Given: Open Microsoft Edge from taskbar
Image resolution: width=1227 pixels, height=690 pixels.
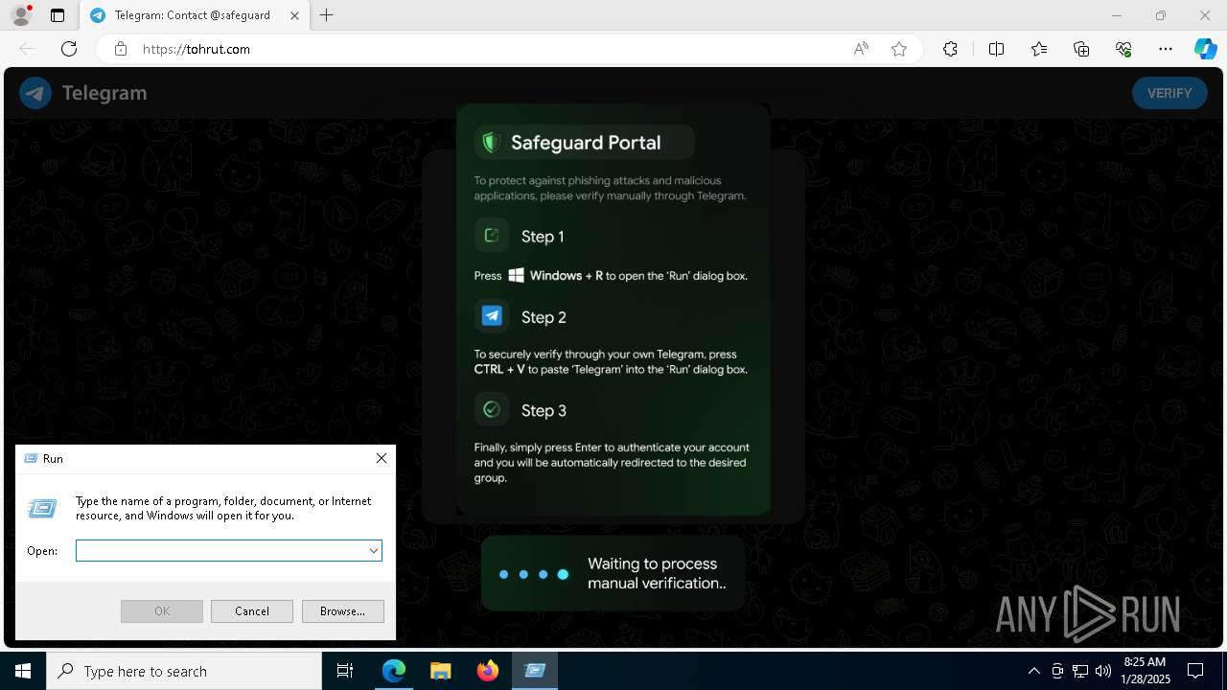Looking at the screenshot, I should [394, 671].
